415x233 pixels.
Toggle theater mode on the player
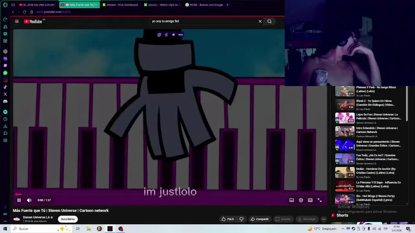310,200
